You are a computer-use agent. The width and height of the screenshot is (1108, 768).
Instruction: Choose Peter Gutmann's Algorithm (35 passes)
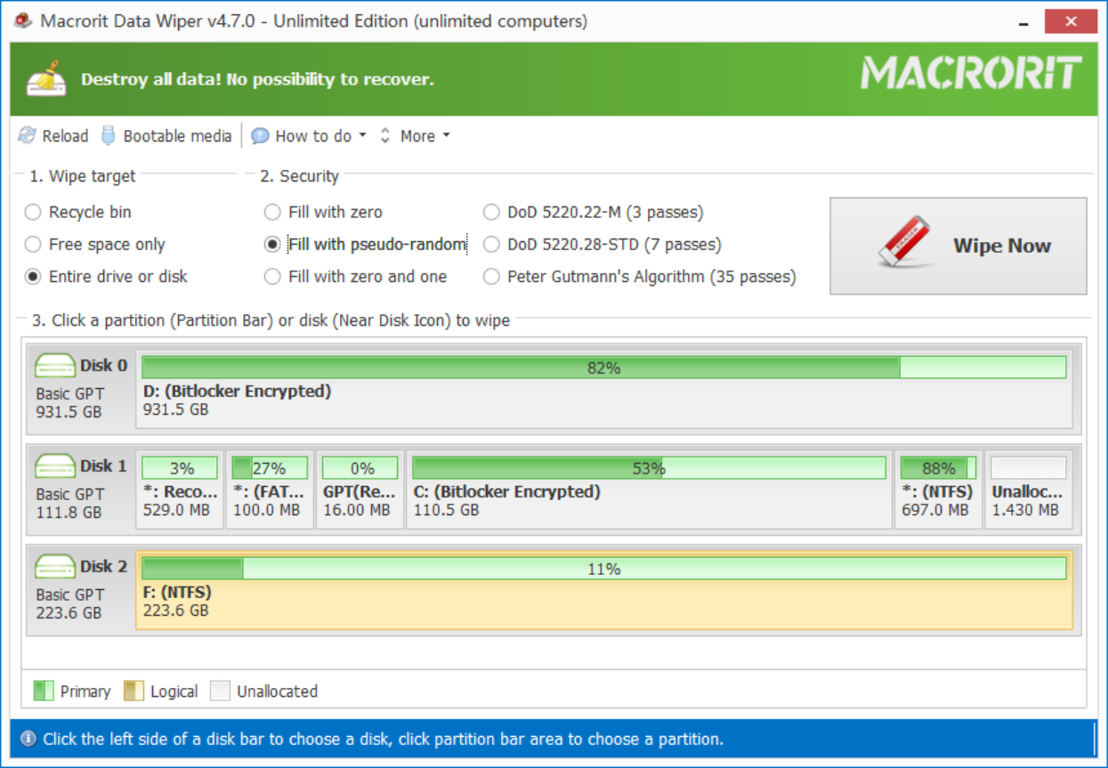point(640,276)
